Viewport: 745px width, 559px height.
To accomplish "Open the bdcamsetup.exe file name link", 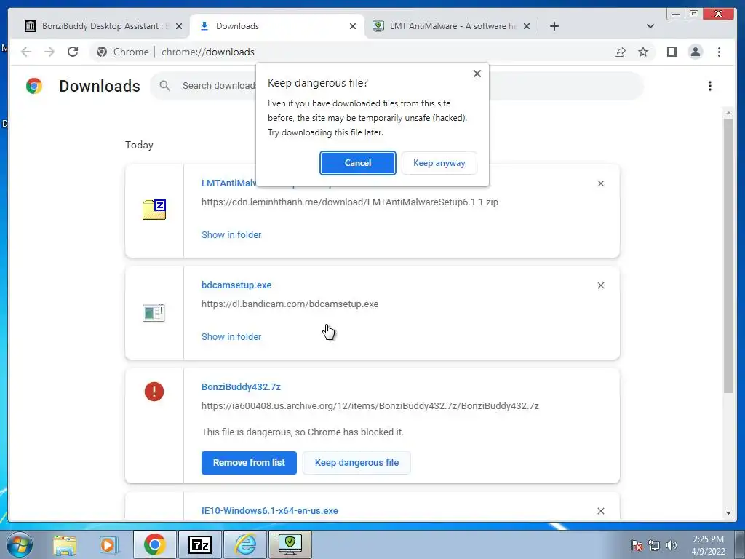I will (x=236, y=285).
